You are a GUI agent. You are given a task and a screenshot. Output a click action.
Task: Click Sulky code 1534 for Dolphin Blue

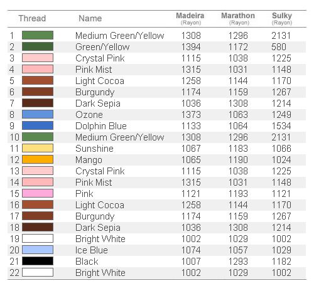[x=281, y=126]
